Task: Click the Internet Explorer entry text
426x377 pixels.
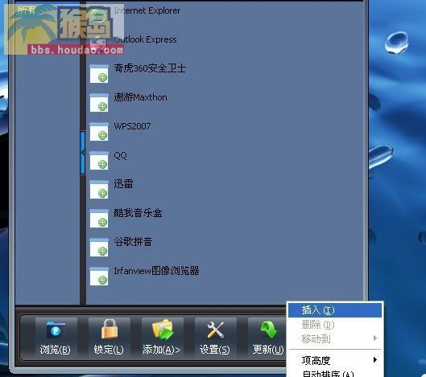Action: coord(147,10)
